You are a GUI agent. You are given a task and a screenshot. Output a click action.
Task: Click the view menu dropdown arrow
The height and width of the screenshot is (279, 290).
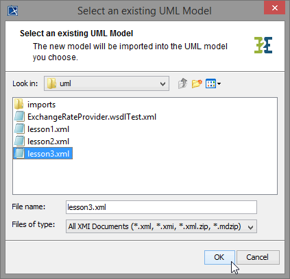[x=219, y=83]
